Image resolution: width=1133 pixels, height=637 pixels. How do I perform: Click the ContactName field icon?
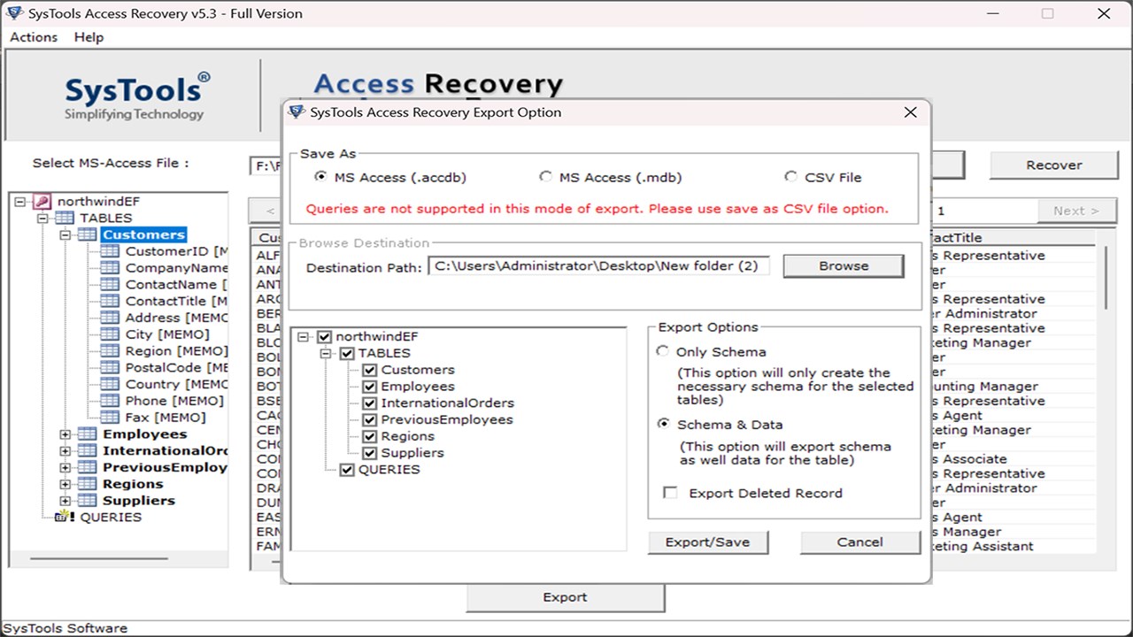point(110,284)
